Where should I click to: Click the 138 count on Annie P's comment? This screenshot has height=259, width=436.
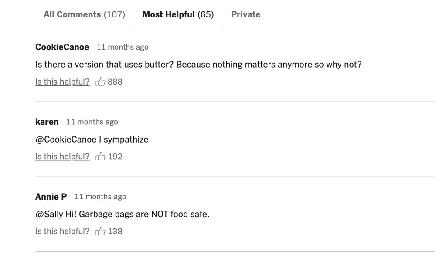115,231
